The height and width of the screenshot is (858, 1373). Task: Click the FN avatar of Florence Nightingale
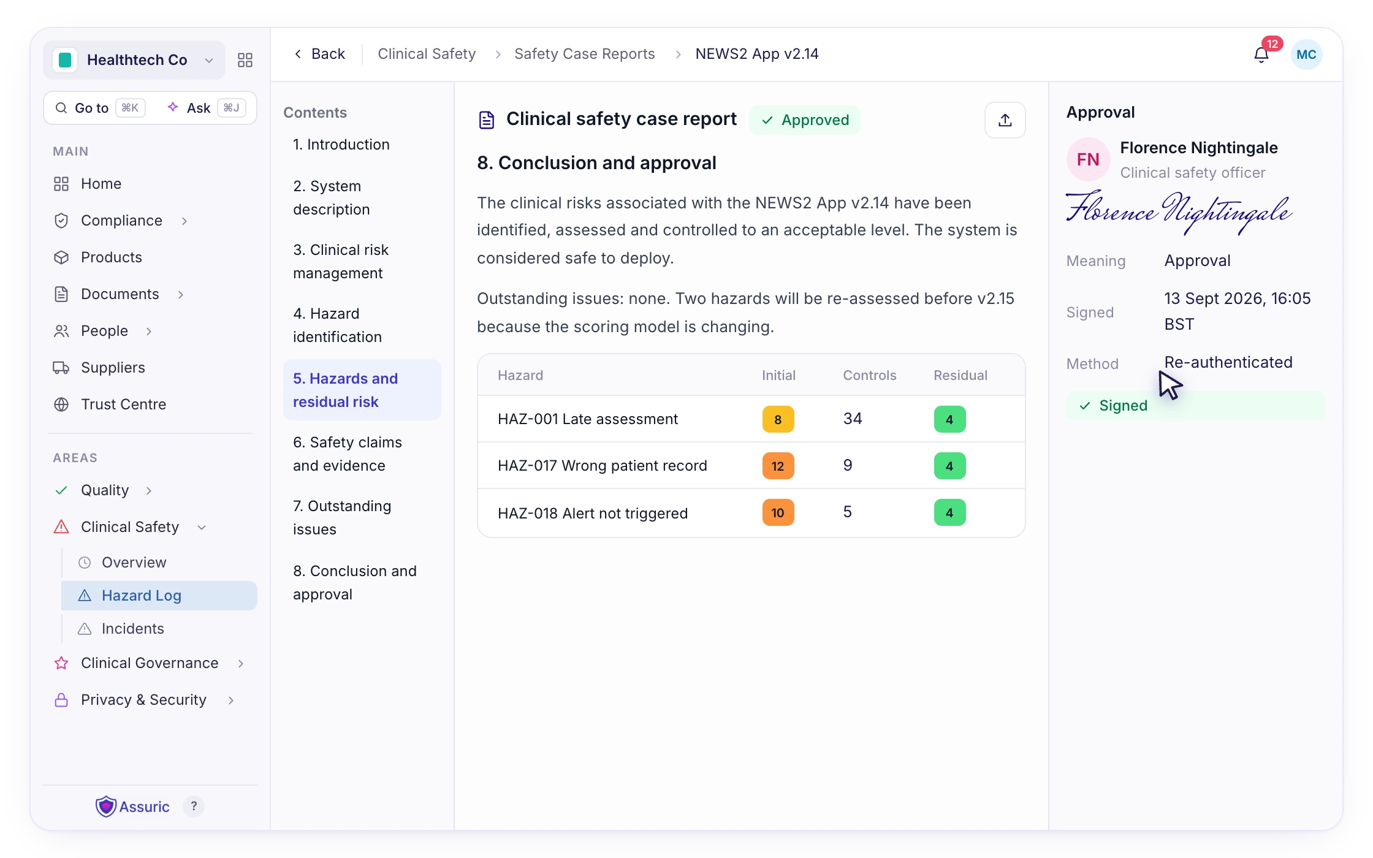1088,159
